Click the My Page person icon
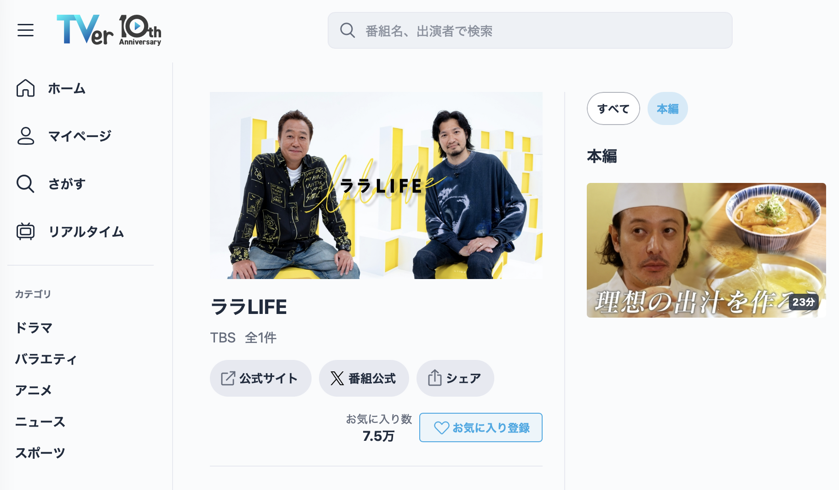Image resolution: width=839 pixels, height=490 pixels. pos(26,136)
